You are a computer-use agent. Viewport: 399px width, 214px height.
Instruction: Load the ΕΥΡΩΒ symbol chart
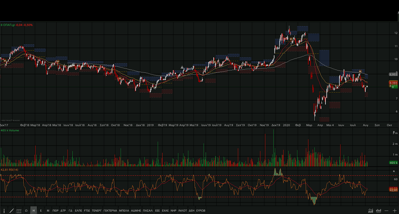point(200,211)
